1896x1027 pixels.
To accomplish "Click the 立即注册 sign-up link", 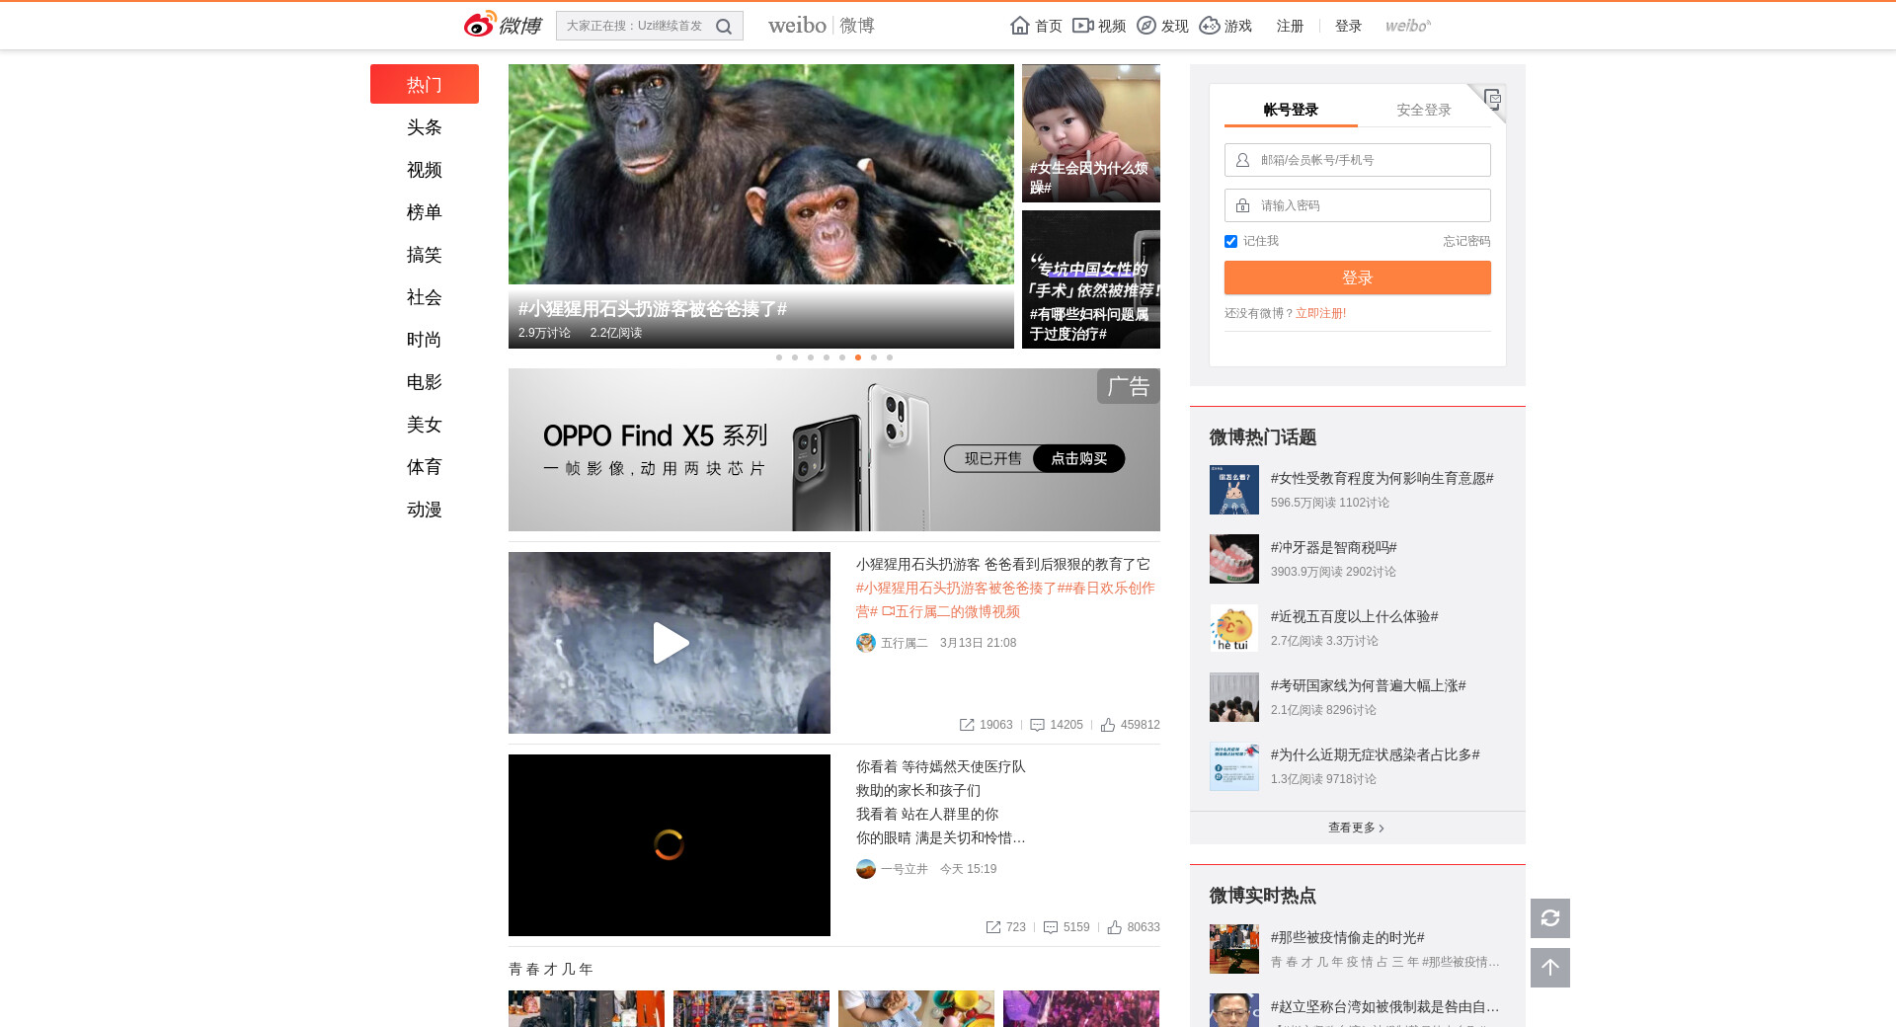I will tap(1320, 313).
